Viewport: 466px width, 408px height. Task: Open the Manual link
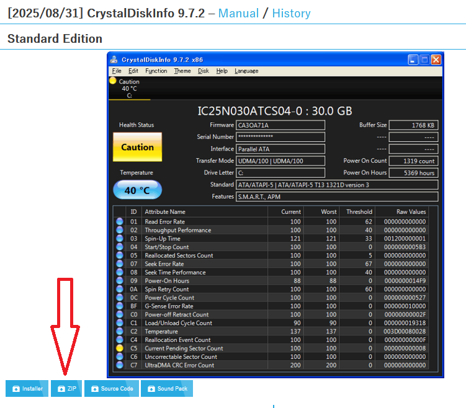[x=238, y=14]
